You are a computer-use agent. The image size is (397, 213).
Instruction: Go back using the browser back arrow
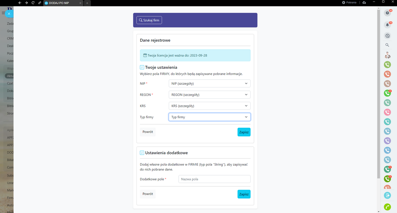pos(20,3)
